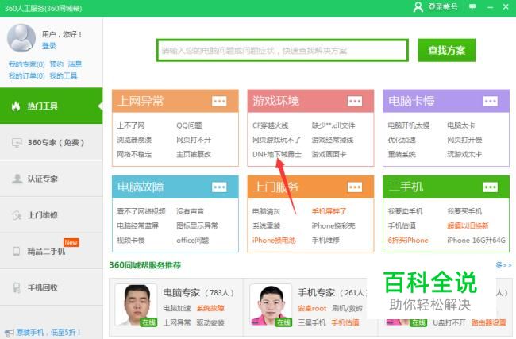Select DNF地下城勇士 entry
Screen dimensions: 516x339
(277, 154)
